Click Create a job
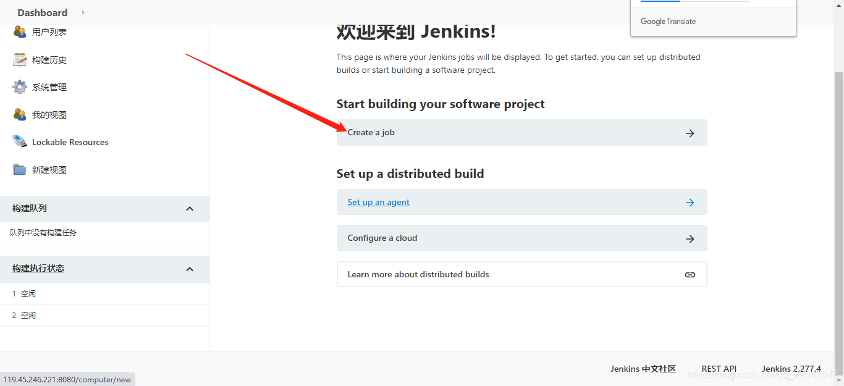This screenshot has height=386, width=844. 521,133
